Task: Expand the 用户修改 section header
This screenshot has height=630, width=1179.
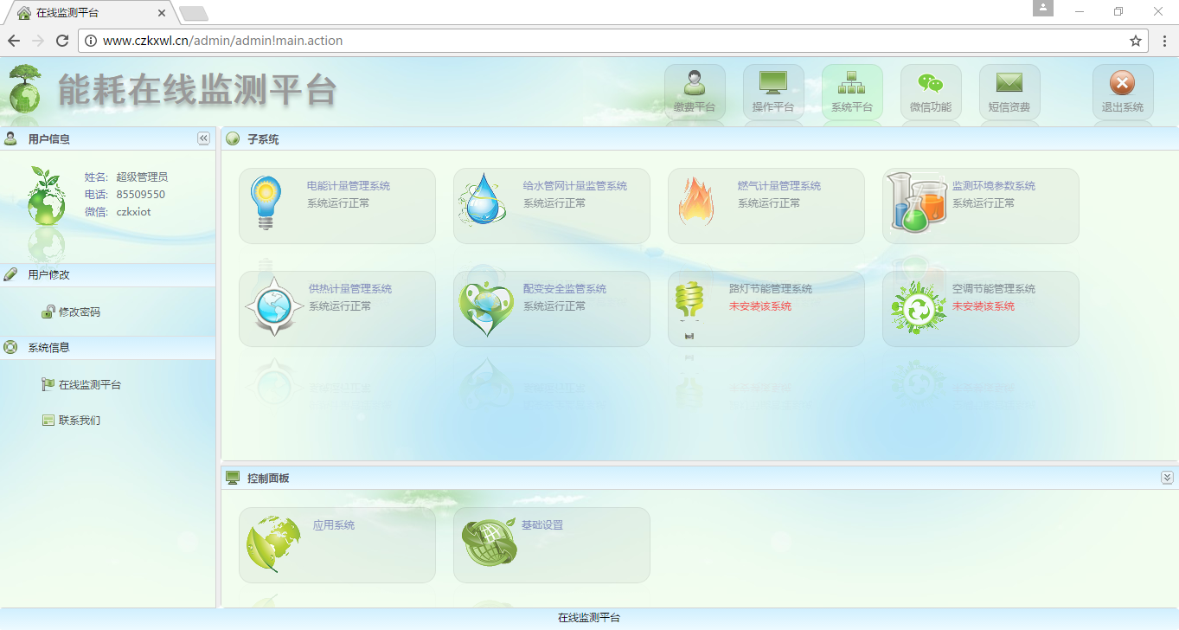Action: coord(48,274)
